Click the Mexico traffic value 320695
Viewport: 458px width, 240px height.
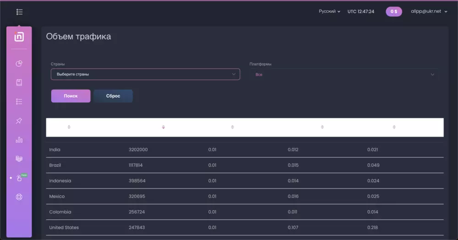click(x=136, y=196)
